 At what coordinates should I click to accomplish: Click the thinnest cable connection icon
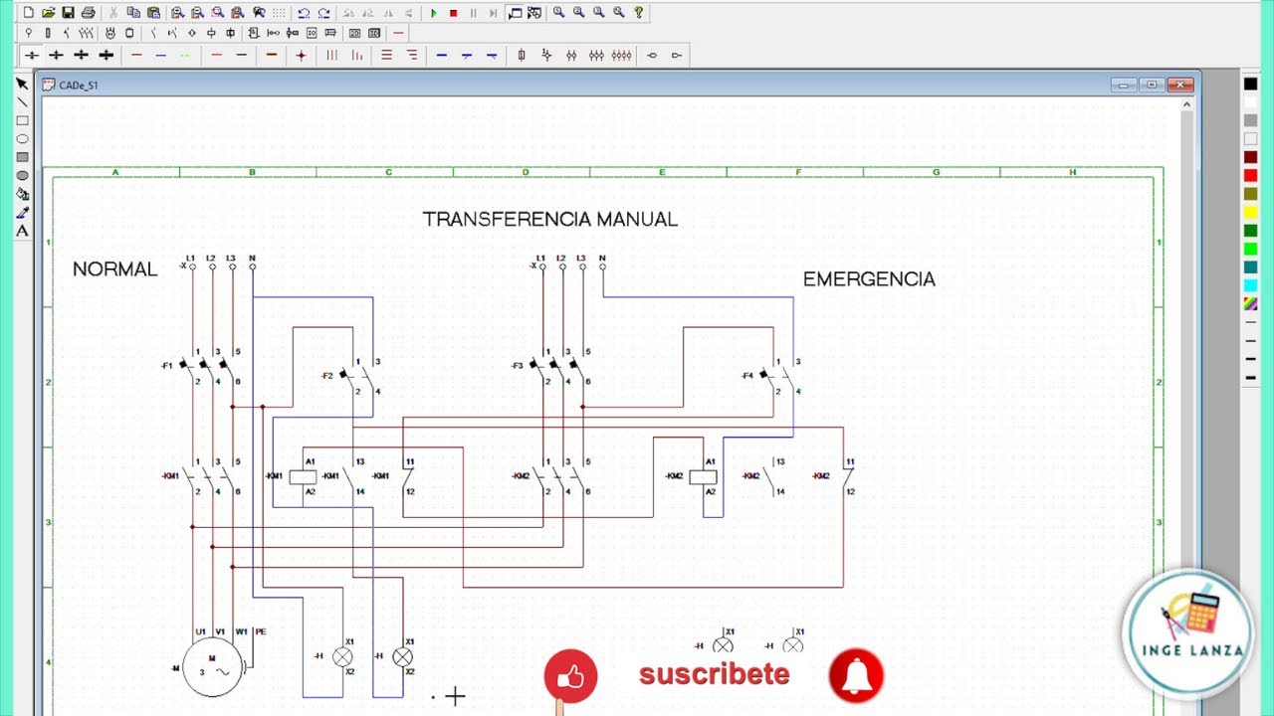click(x=32, y=56)
